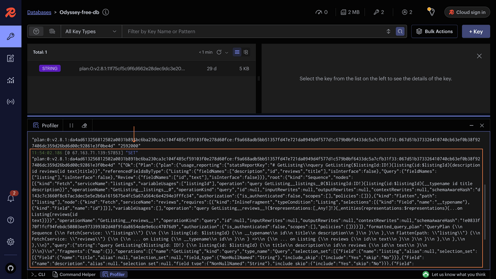Image resolution: width=496 pixels, height=279 pixels.
Task: Open the insights lightbulb icon
Action: [431, 12]
